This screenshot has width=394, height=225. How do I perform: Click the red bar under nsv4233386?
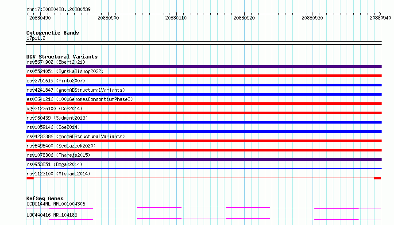(x=204, y=141)
